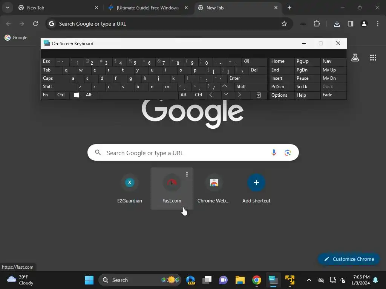Open the Chrome Web Store shortcut
Image resolution: width=386 pixels, height=289 pixels.
tap(214, 189)
